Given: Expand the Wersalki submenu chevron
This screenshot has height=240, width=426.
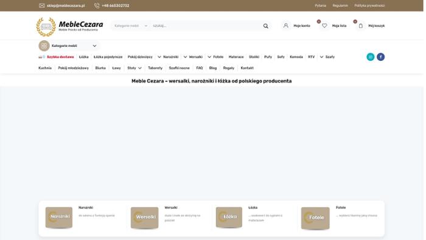Looking at the screenshot, I should pyautogui.click(x=185, y=57).
